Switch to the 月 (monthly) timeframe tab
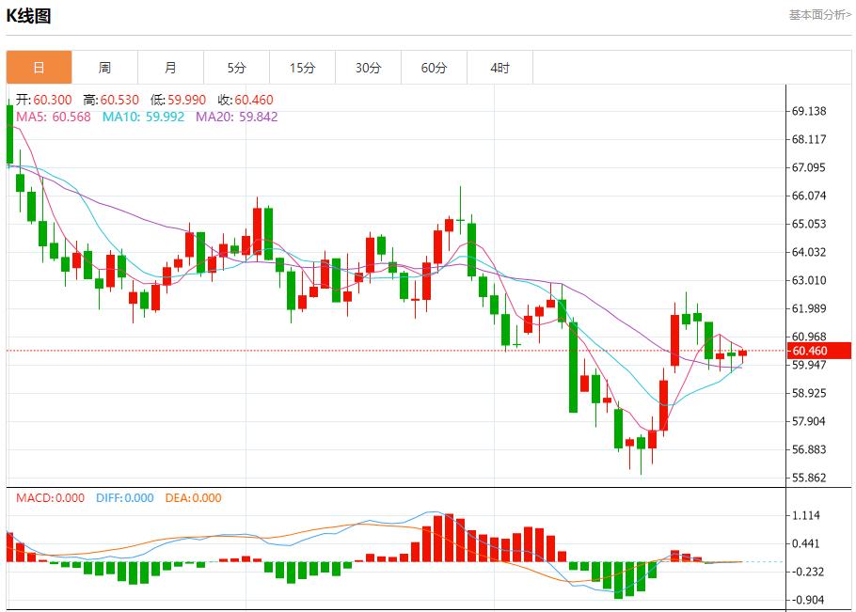The width and height of the screenshot is (856, 612). pyautogui.click(x=170, y=67)
